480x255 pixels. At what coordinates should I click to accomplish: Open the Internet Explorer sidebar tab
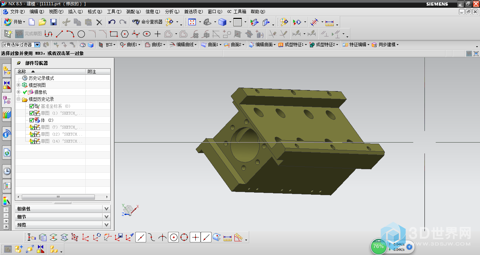[7, 152]
